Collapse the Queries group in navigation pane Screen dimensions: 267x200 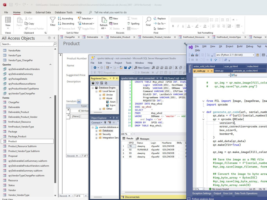pyautogui.click(x=50, y=64)
